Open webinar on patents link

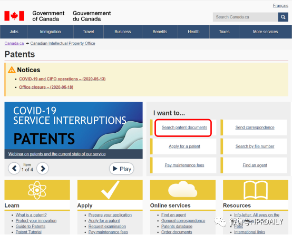coord(57,154)
